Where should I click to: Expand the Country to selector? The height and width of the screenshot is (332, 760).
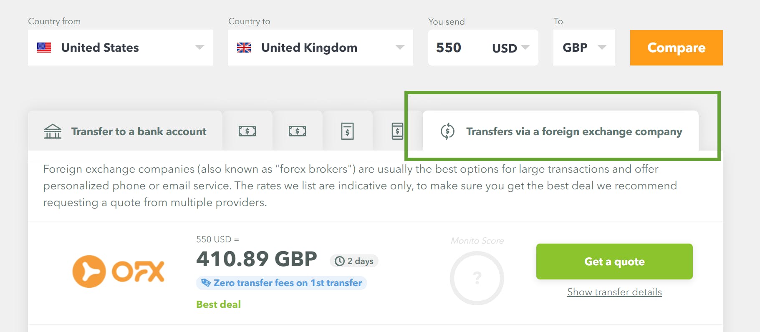[x=400, y=47]
